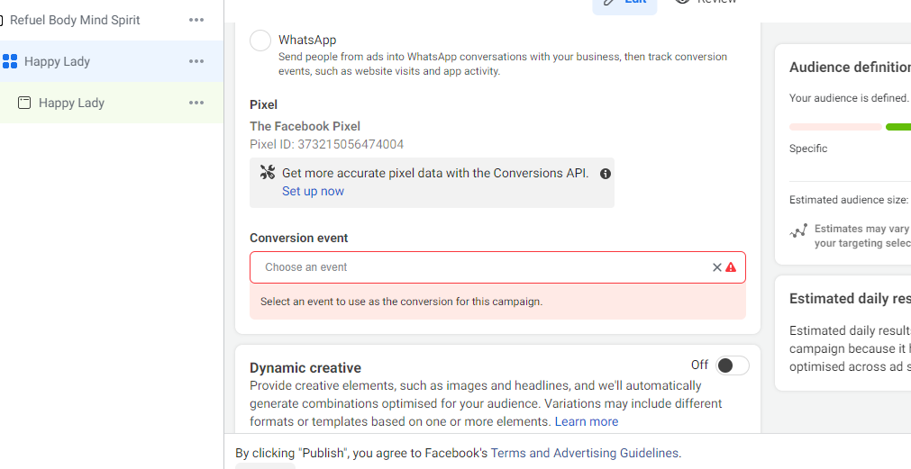Click the estimates trend chart icon
The image size is (911, 469).
(798, 230)
